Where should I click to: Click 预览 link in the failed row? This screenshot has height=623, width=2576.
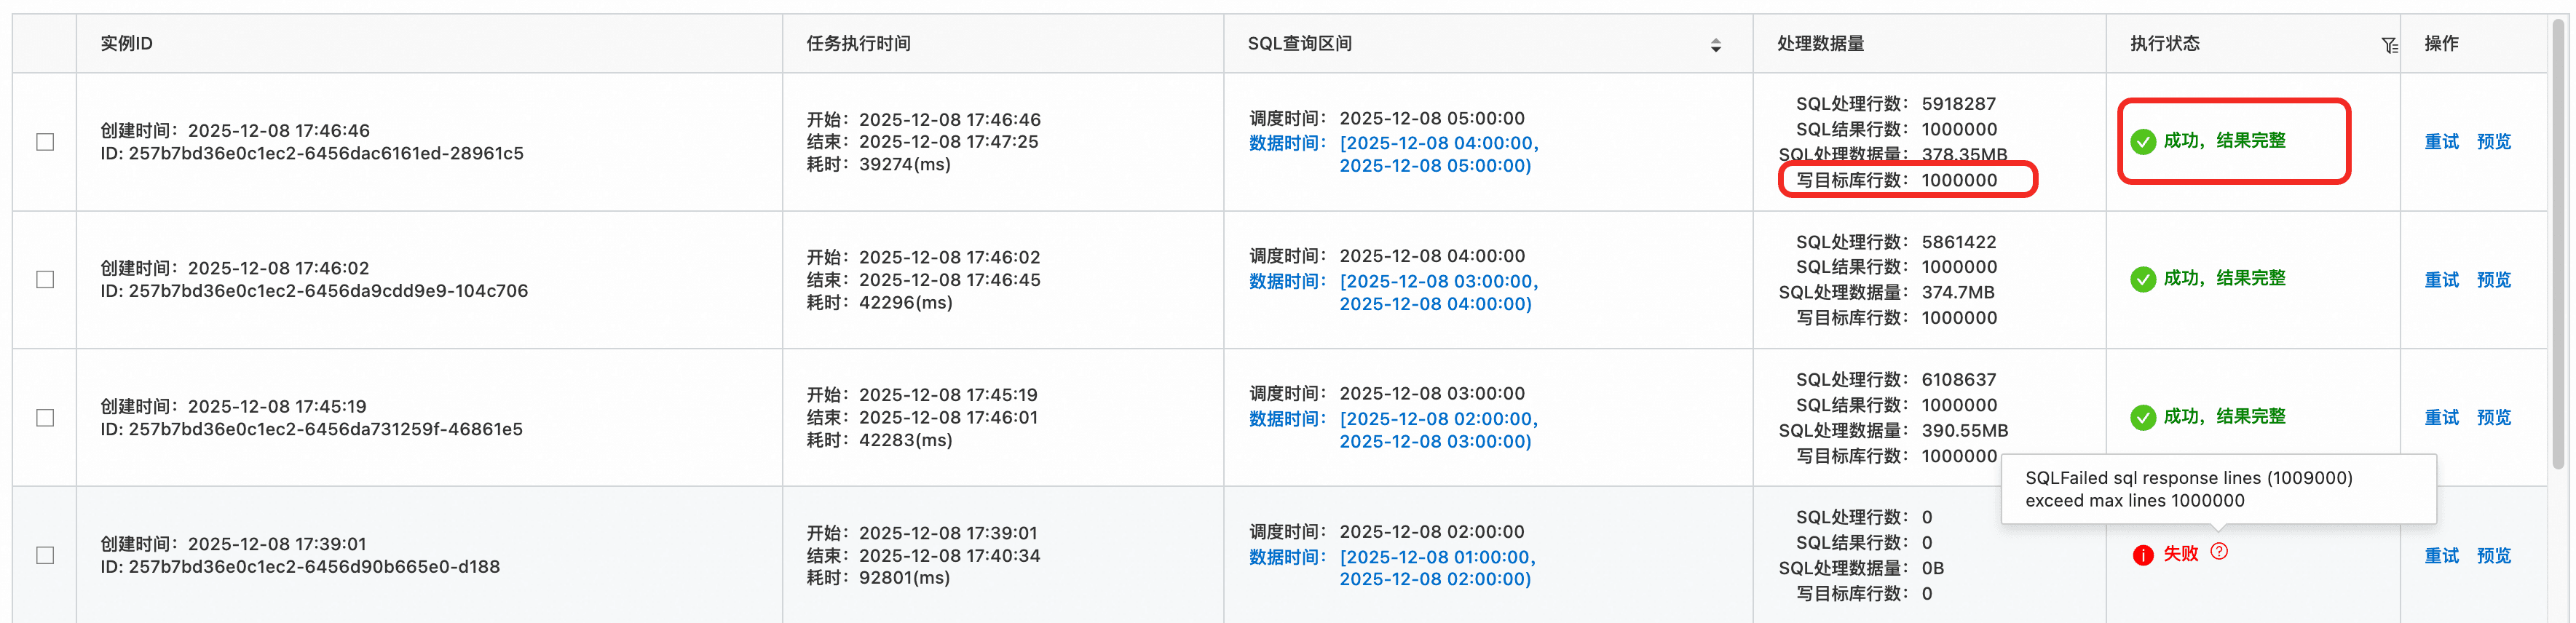pos(2493,556)
